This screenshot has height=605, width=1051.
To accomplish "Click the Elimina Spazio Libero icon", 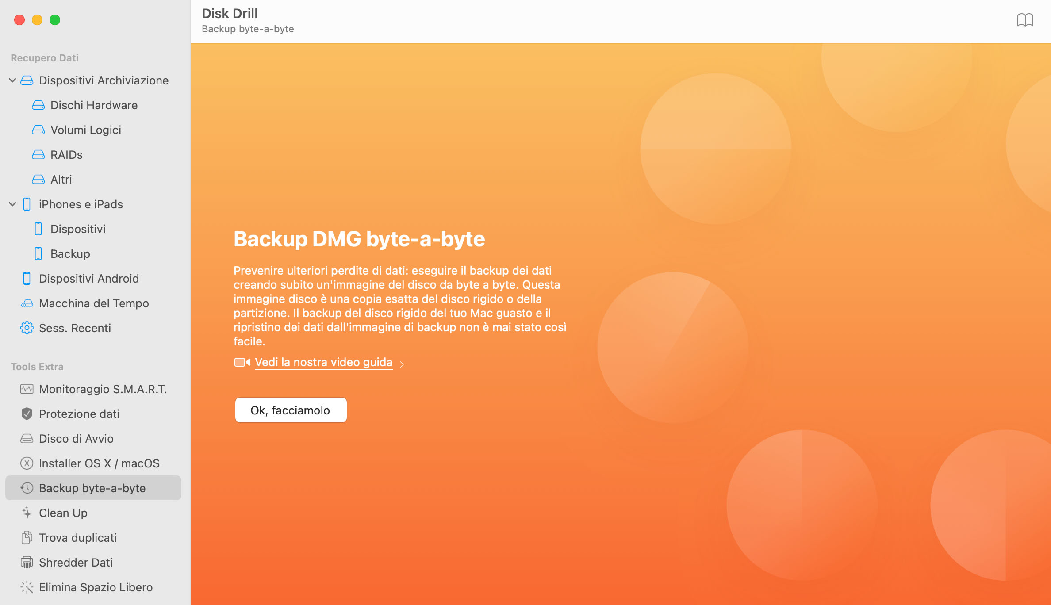I will [26, 586].
